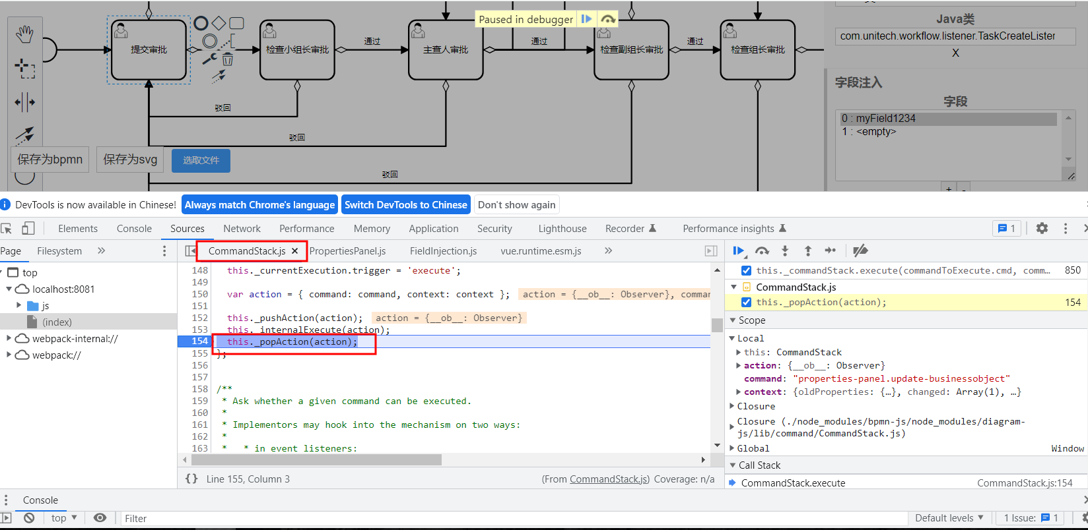The height and width of the screenshot is (530, 1088).
Task: Expand the js folder in file tree
Action: 19,305
